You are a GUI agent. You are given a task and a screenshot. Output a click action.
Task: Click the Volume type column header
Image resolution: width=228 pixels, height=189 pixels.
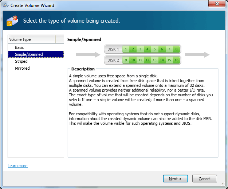pyautogui.click(x=32, y=39)
